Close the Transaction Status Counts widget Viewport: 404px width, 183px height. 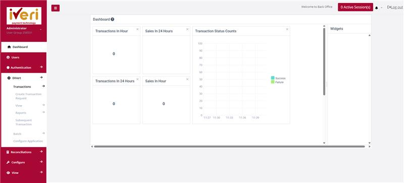tap(287, 29)
